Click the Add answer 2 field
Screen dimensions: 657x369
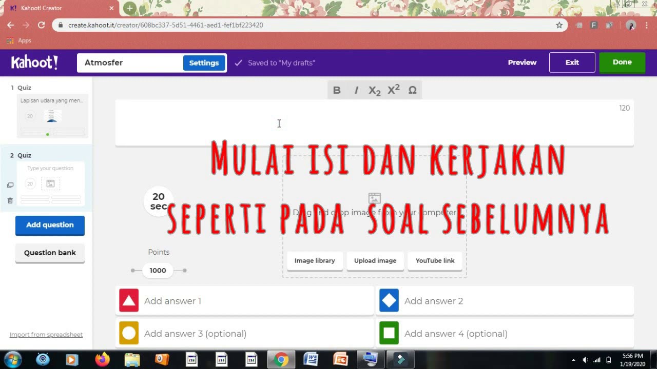pyautogui.click(x=505, y=301)
